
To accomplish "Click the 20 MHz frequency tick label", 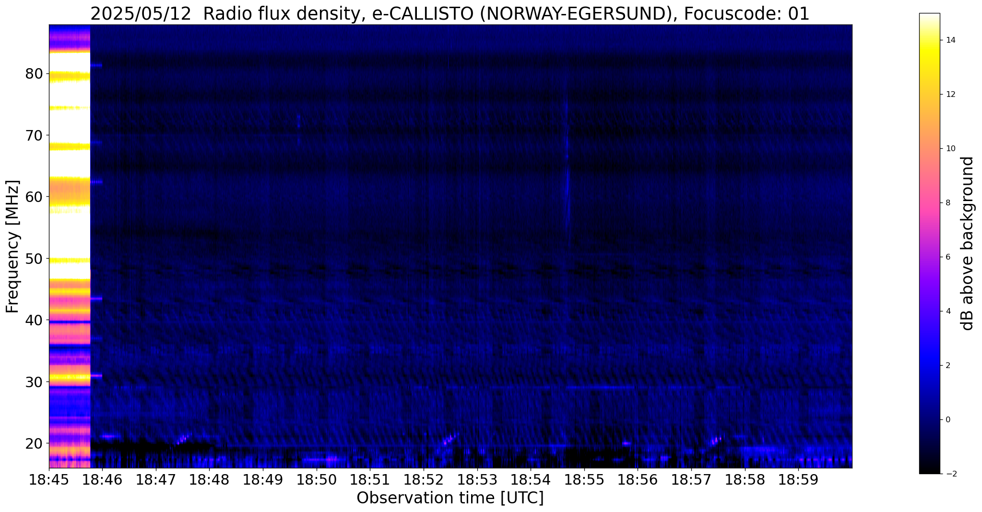I will pos(35,443).
